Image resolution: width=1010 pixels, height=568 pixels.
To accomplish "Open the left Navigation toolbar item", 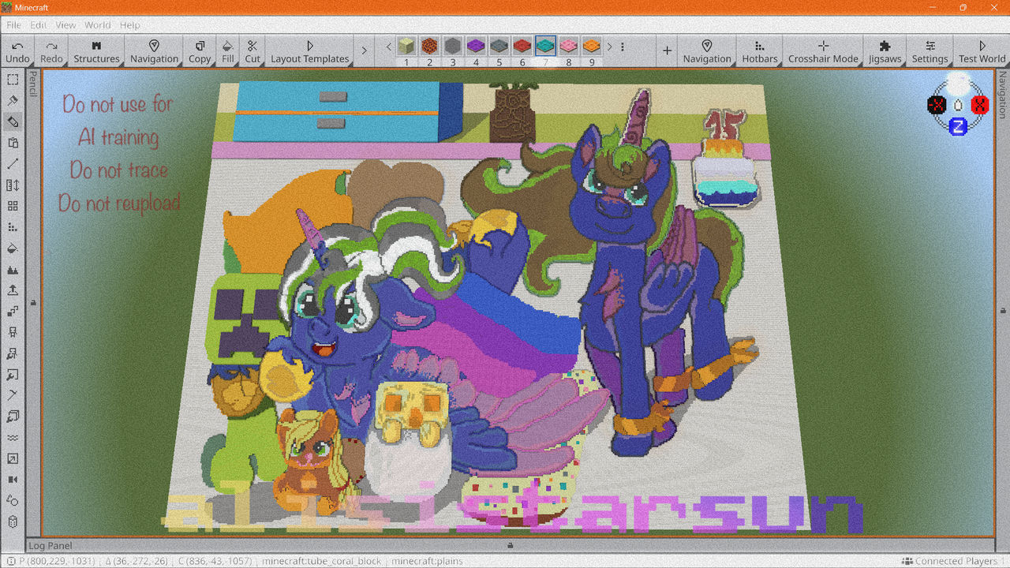I will point(154,52).
